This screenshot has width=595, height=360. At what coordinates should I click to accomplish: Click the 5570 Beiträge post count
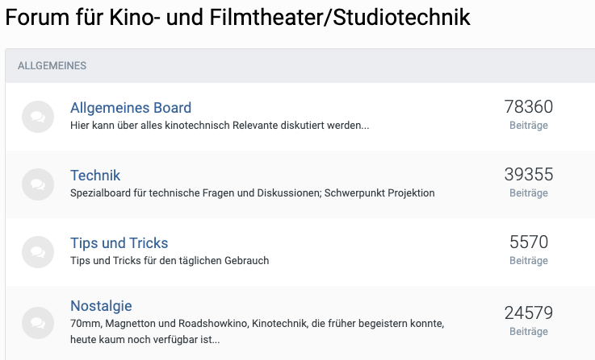click(x=529, y=250)
